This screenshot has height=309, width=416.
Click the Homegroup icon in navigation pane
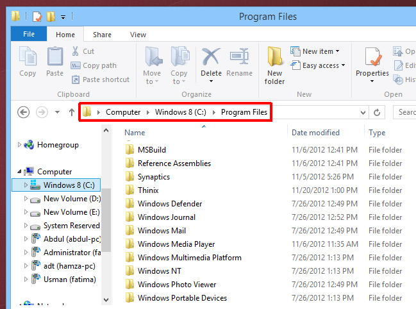point(29,145)
